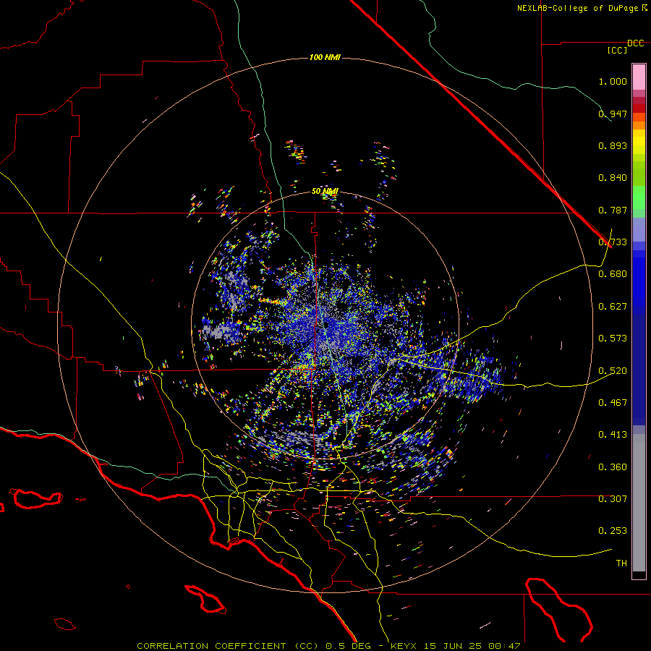Select the 0.680 legend value
651x651 pixels.
tap(613, 274)
